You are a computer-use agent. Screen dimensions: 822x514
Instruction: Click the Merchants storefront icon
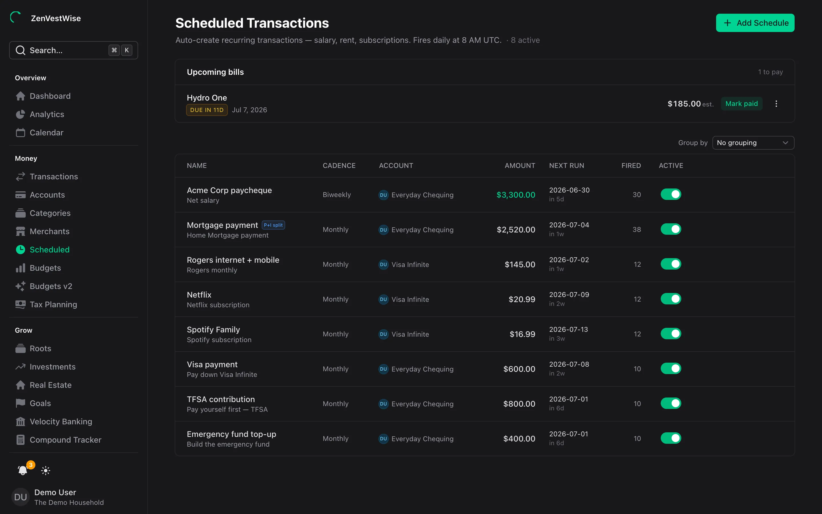[20, 232]
